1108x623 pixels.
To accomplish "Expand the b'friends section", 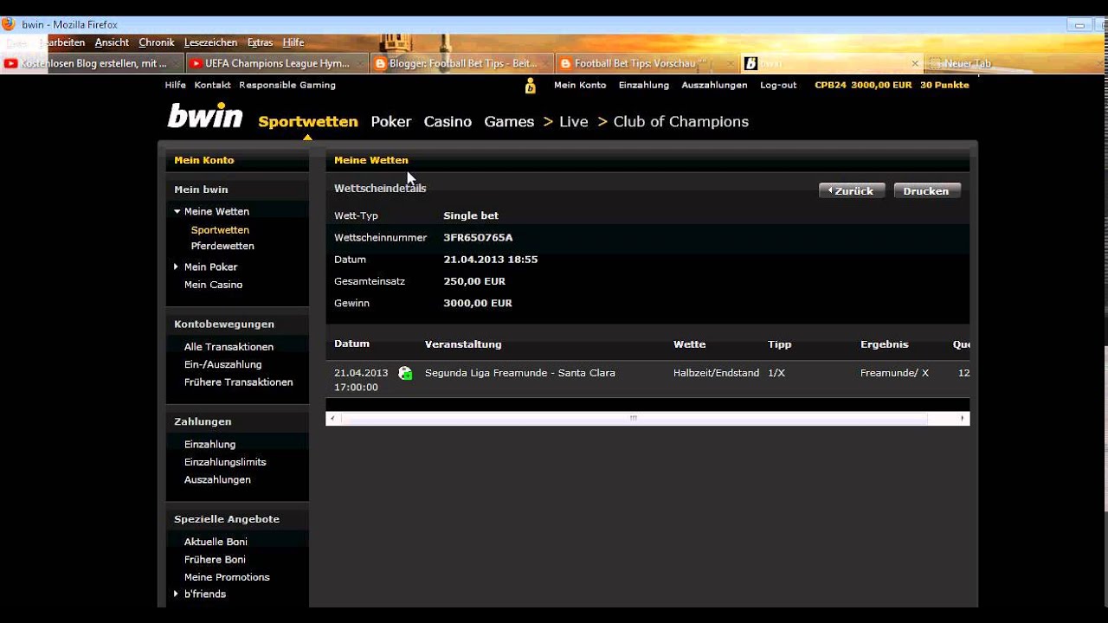I will tap(176, 594).
